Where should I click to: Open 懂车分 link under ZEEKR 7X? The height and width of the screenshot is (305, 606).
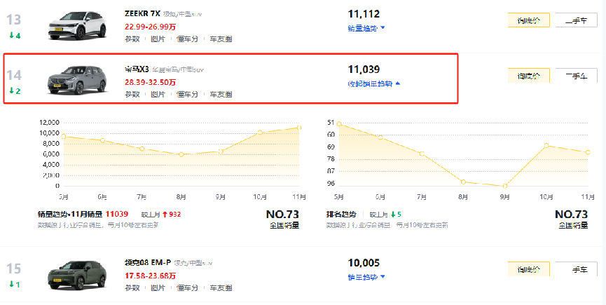188,39
